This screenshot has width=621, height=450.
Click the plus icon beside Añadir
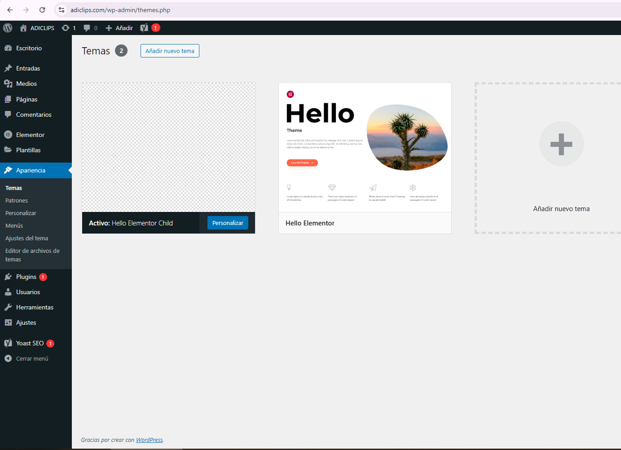pyautogui.click(x=109, y=28)
